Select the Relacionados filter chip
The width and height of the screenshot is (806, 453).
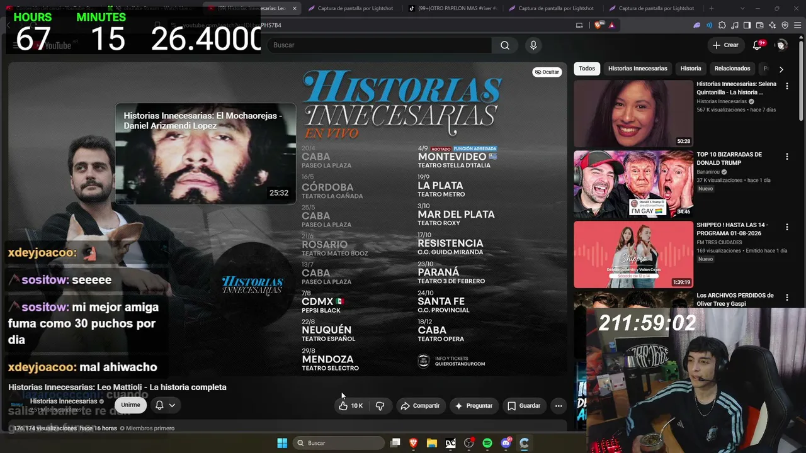pos(732,69)
